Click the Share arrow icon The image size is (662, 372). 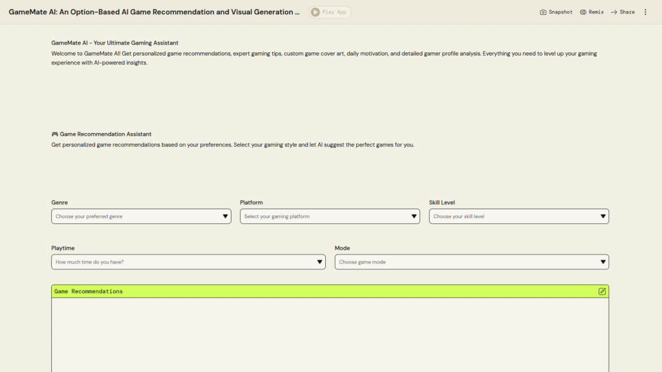tap(614, 12)
